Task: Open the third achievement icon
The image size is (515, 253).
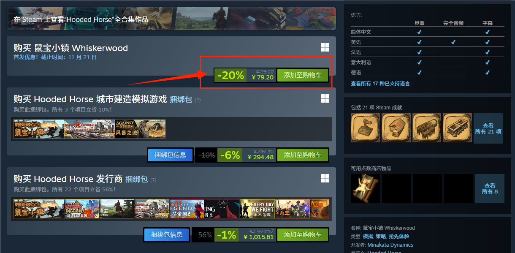Action: click(x=427, y=128)
